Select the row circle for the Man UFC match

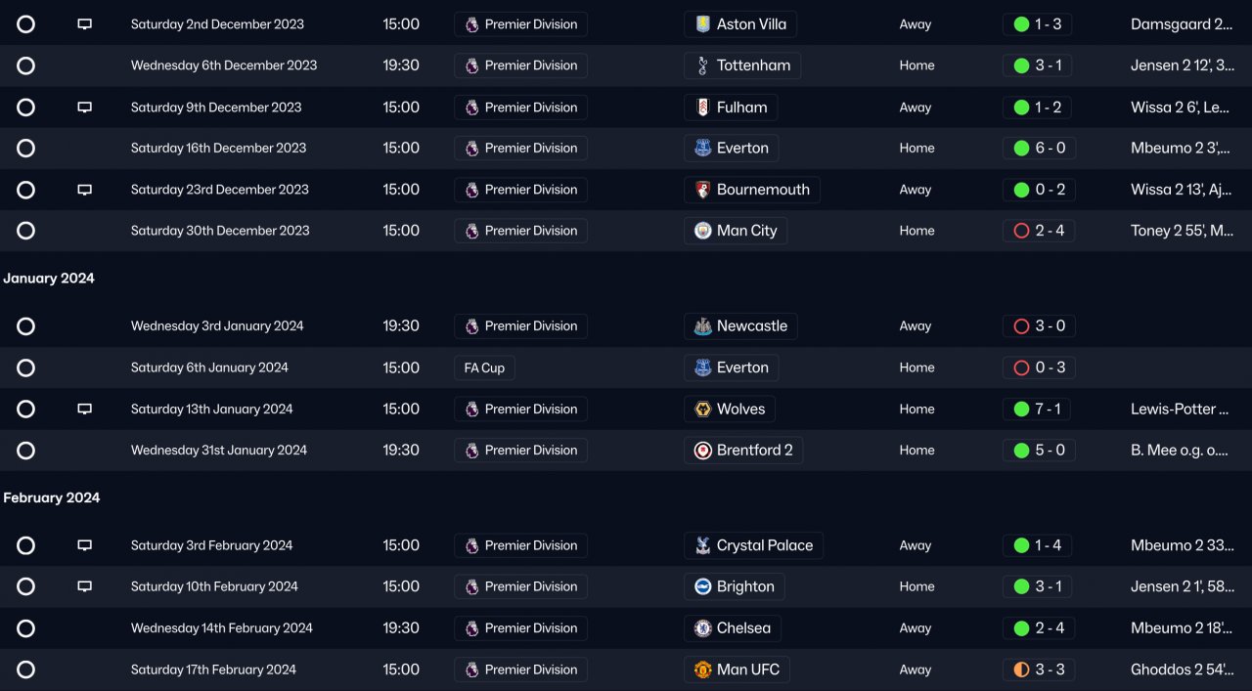26,669
